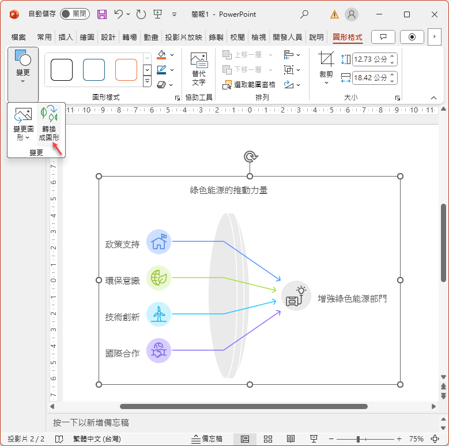Open 大小 size dialog launcher

[398, 98]
